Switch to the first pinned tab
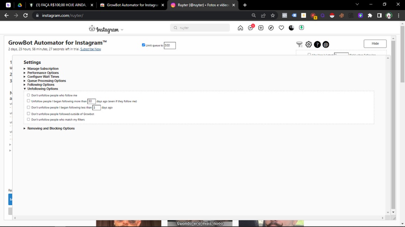This screenshot has height=227, width=405. pos(8,5)
